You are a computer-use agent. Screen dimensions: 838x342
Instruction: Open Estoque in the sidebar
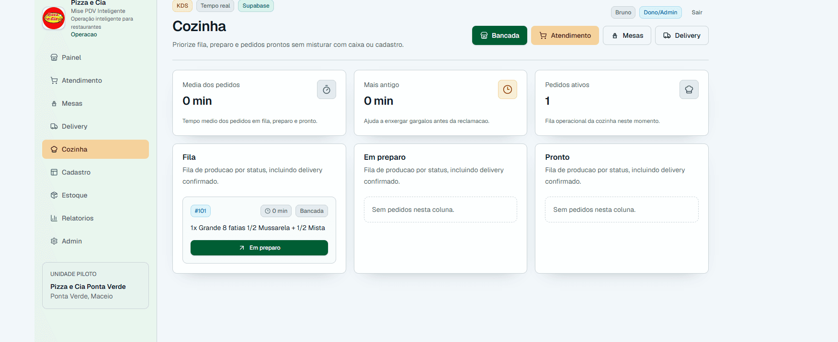95,195
